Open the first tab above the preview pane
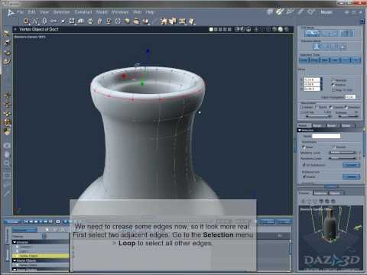367x275 pixels. pyautogui.click(x=305, y=193)
